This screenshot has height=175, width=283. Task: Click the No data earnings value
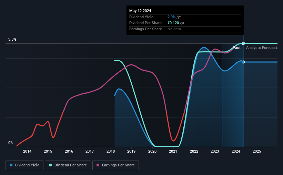[174, 29]
